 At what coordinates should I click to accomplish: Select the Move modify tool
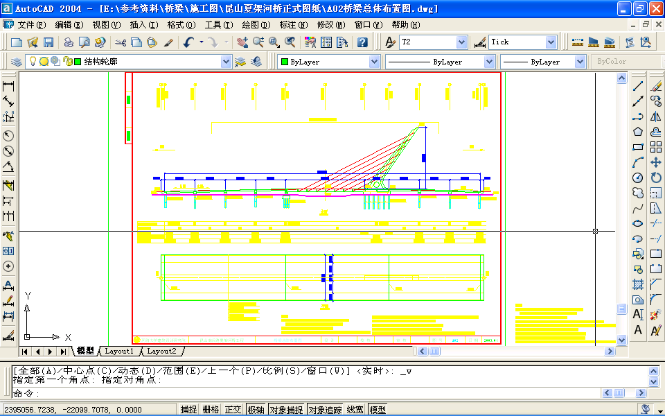(656, 162)
